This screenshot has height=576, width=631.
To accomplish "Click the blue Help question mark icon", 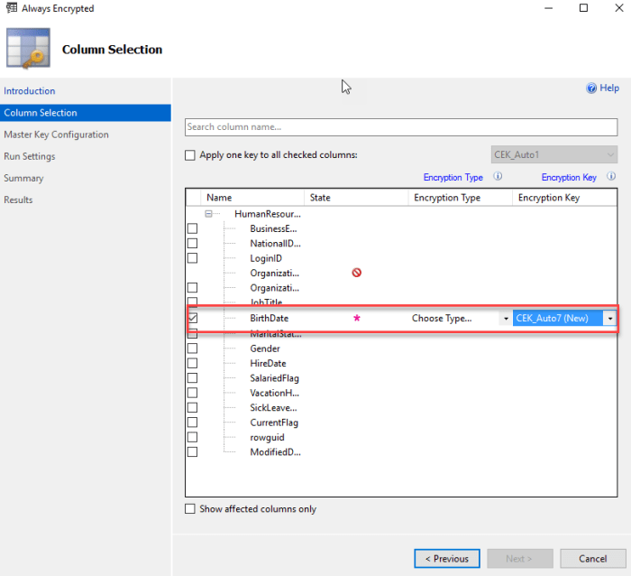I will (x=591, y=88).
